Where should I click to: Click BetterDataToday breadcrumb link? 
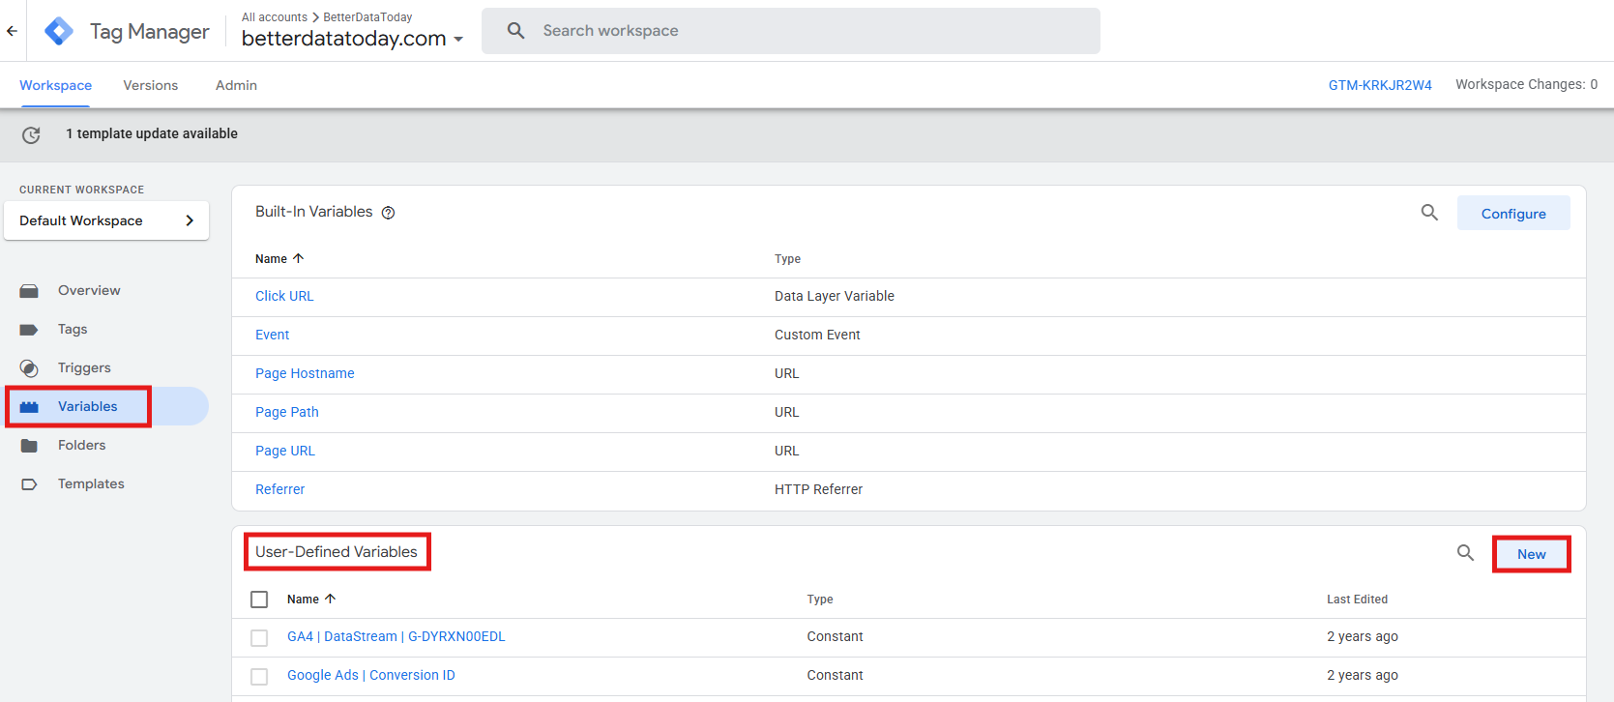pyautogui.click(x=367, y=17)
